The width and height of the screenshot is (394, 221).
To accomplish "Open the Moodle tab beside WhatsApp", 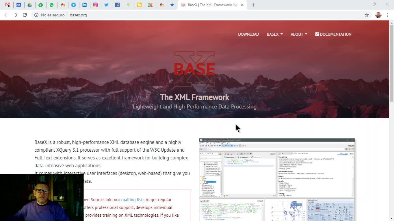I will [63, 5].
